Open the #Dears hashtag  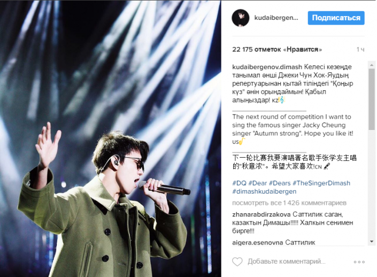(x=280, y=183)
